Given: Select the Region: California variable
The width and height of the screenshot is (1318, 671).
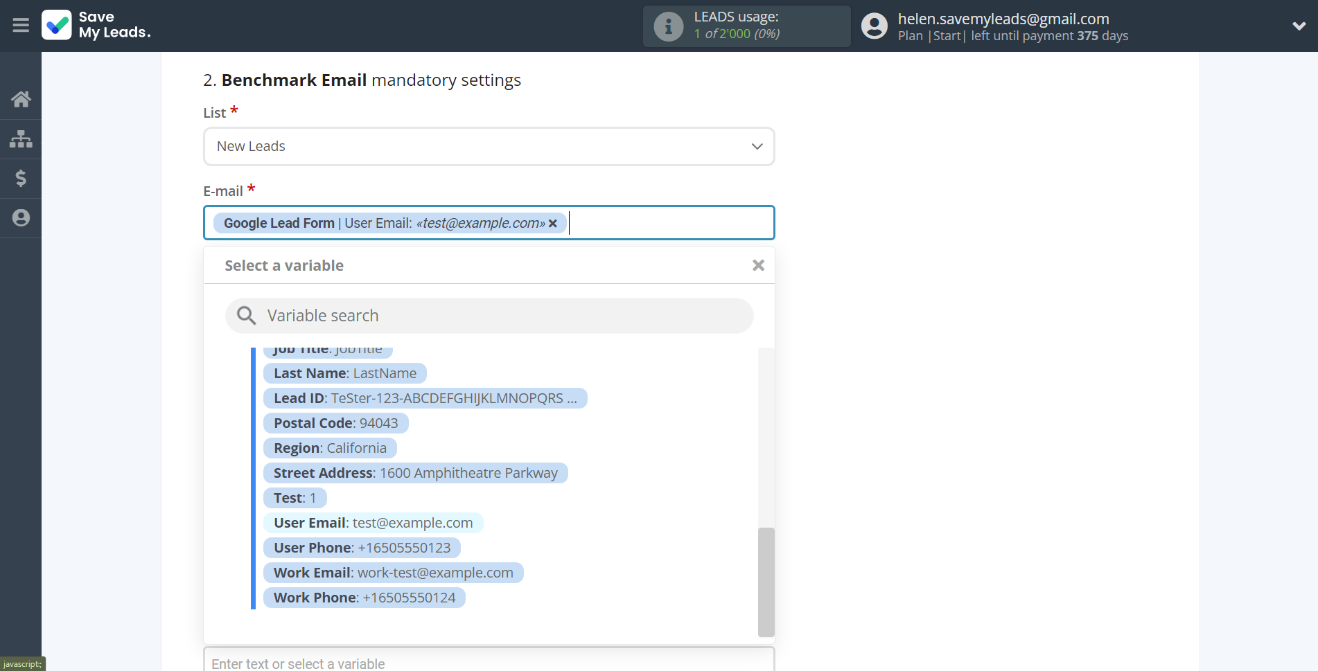Looking at the screenshot, I should pyautogui.click(x=330, y=448).
